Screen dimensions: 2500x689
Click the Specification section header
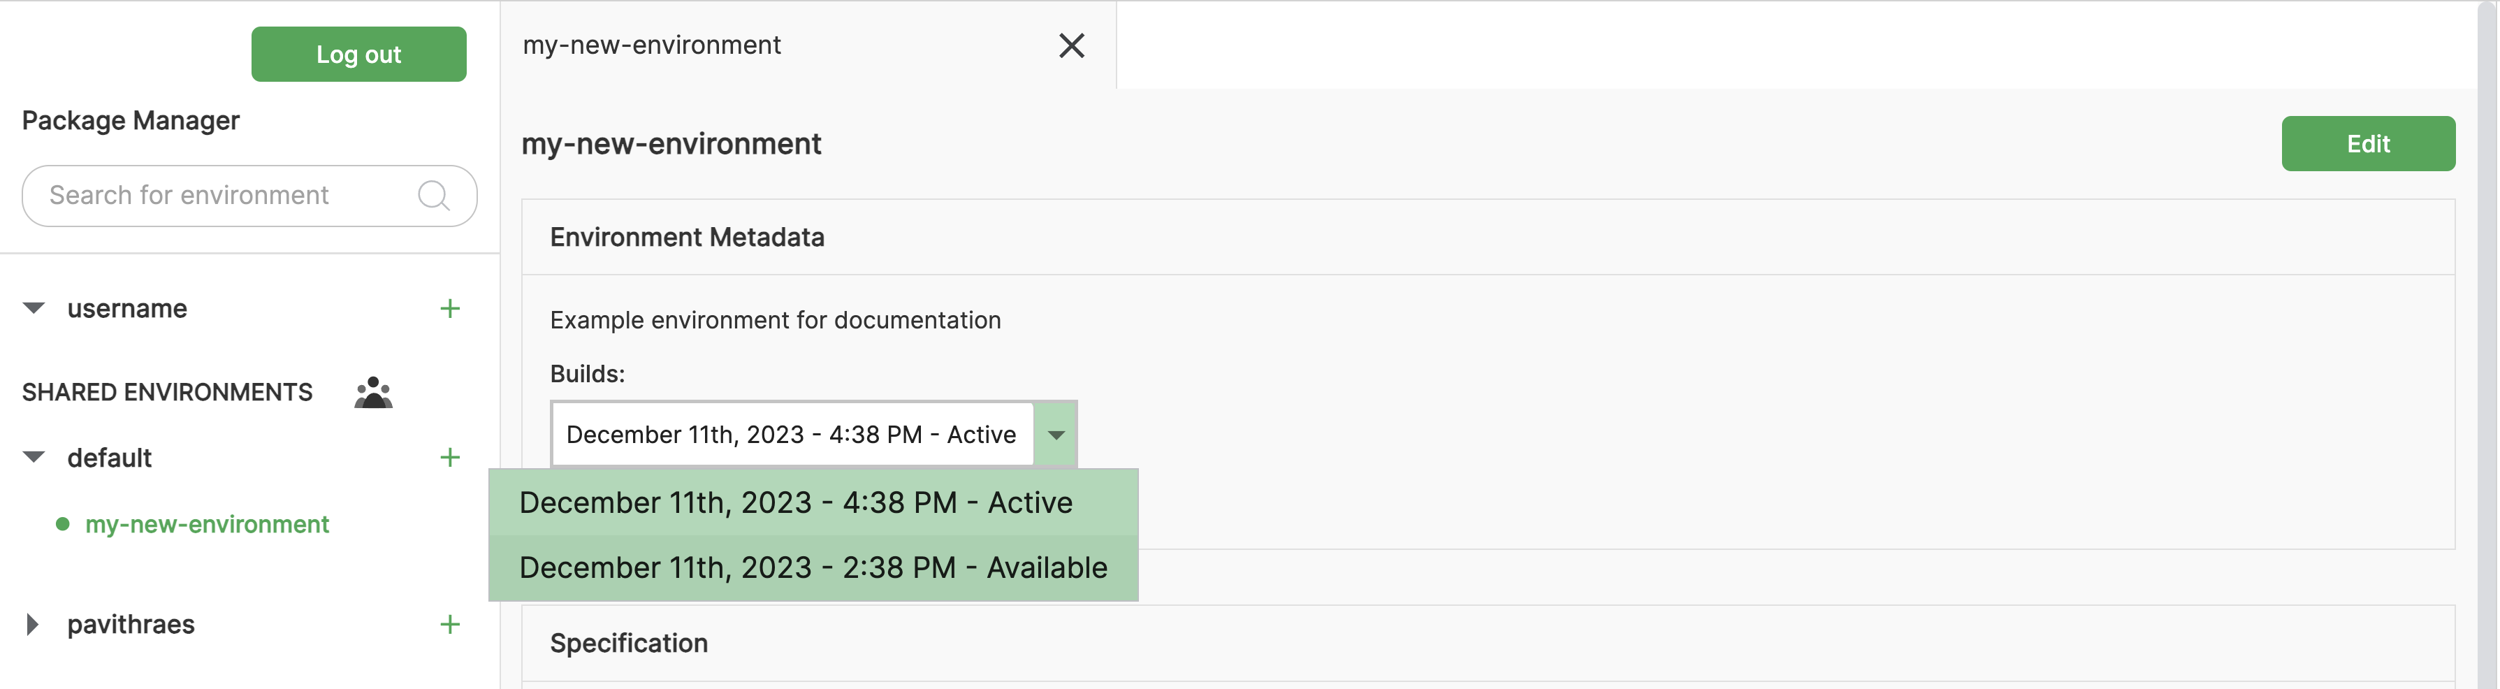pyautogui.click(x=629, y=644)
